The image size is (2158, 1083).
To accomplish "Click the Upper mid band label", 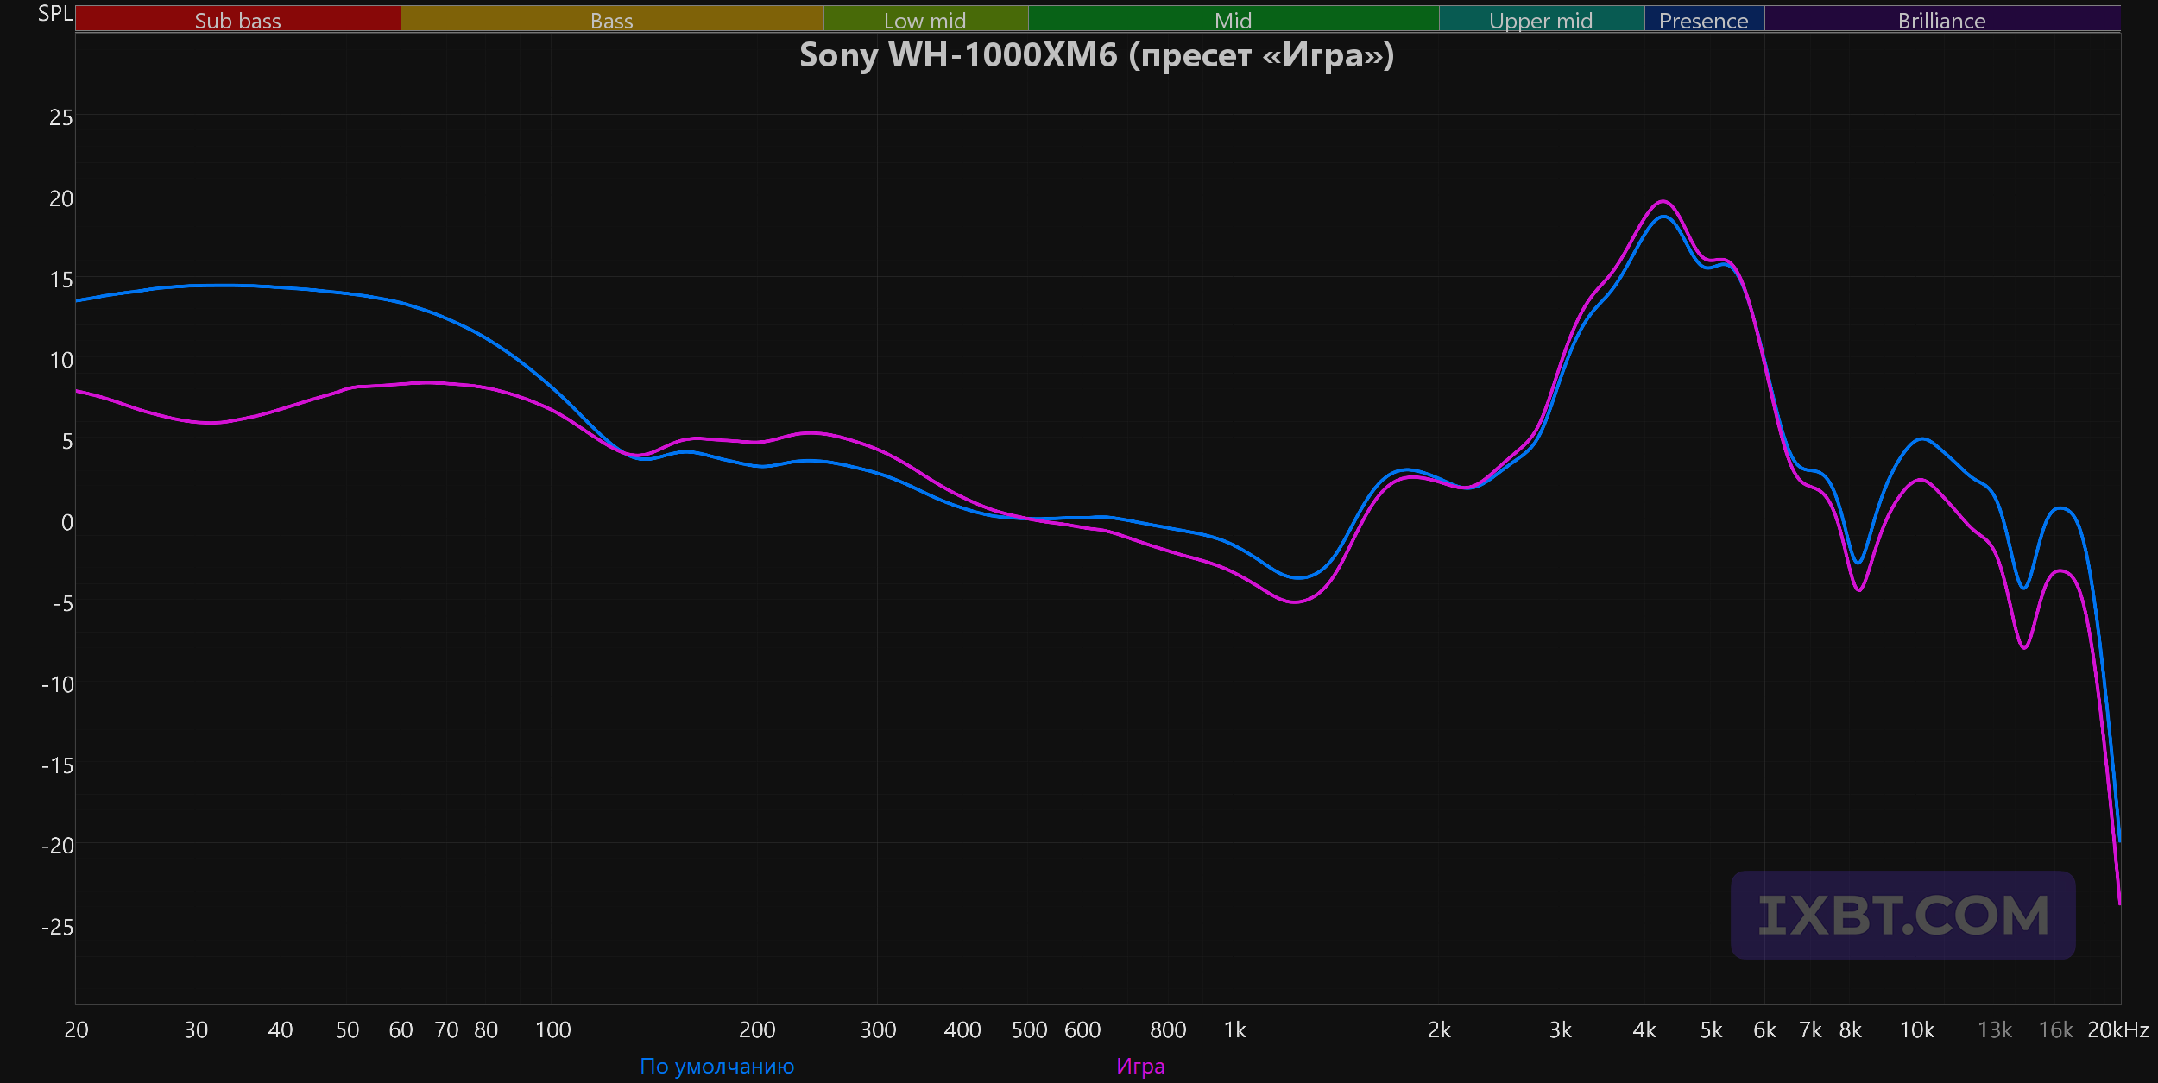I will [x=1541, y=21].
